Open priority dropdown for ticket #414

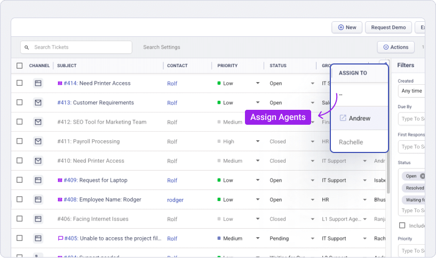[x=258, y=83]
